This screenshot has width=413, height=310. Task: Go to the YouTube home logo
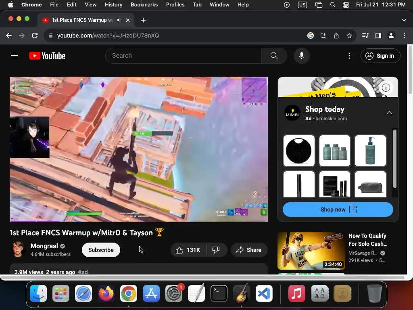(47, 56)
